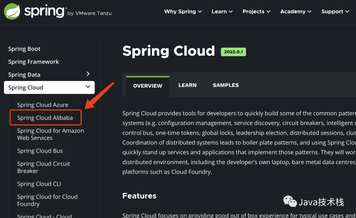
Task: Open Spring Cloud Azure
Action: 43,105
